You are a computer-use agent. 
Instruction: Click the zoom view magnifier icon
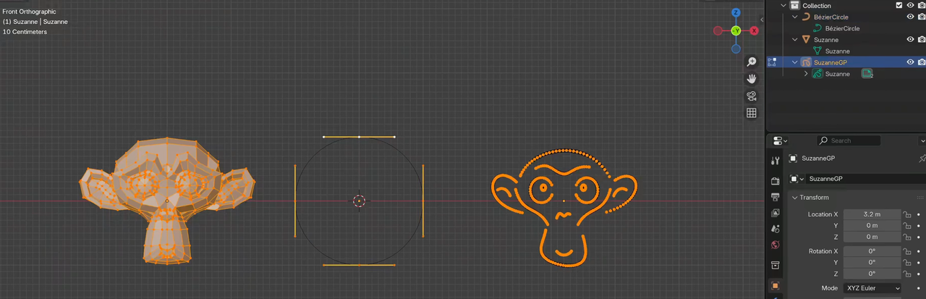752,62
